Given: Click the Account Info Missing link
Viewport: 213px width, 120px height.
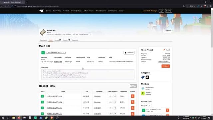Looking at the screenshot, I should [149, 11].
